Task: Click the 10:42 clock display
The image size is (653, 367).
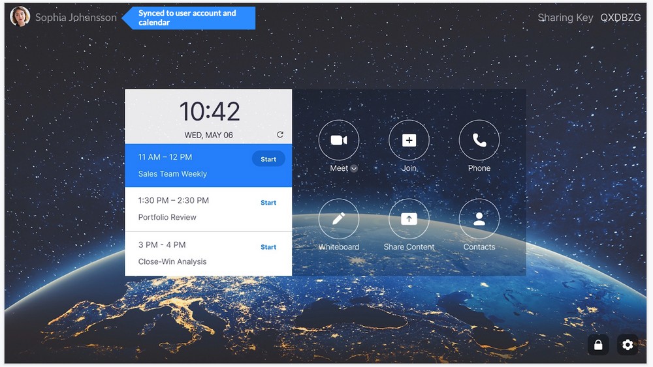Action: tap(210, 111)
